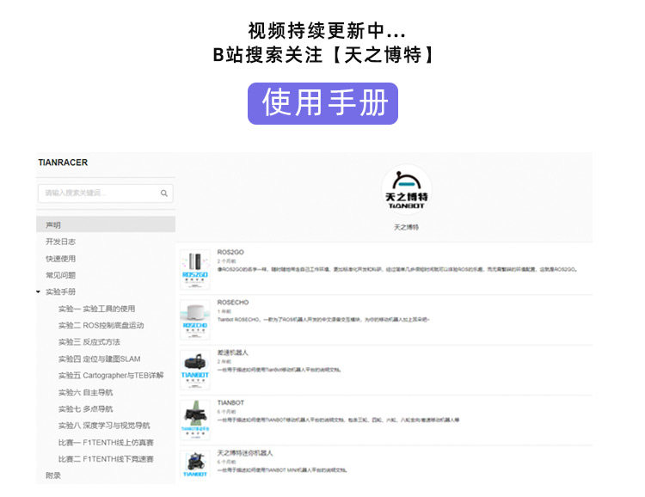The width and height of the screenshot is (645, 497).
Task: Open 比赛一 F1TENTH线上仿真赛
Action: [106, 442]
